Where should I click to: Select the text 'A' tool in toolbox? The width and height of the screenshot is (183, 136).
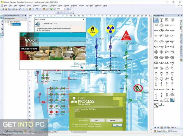point(2,29)
